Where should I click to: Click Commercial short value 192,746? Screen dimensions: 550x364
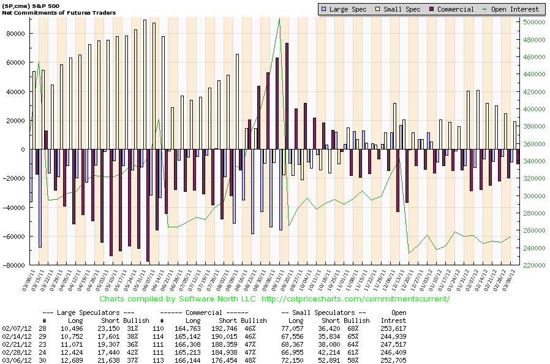click(225, 328)
